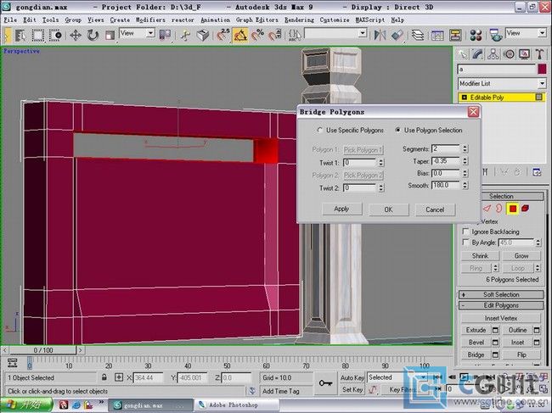Collapse the Edit Polygons rollout
The height and width of the screenshot is (413, 552).
pos(501,305)
